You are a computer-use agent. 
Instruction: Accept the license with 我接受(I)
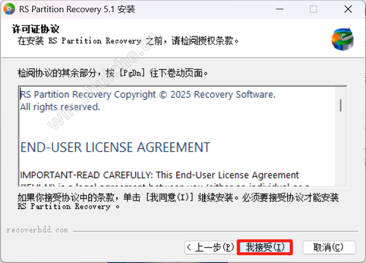pyautogui.click(x=265, y=247)
